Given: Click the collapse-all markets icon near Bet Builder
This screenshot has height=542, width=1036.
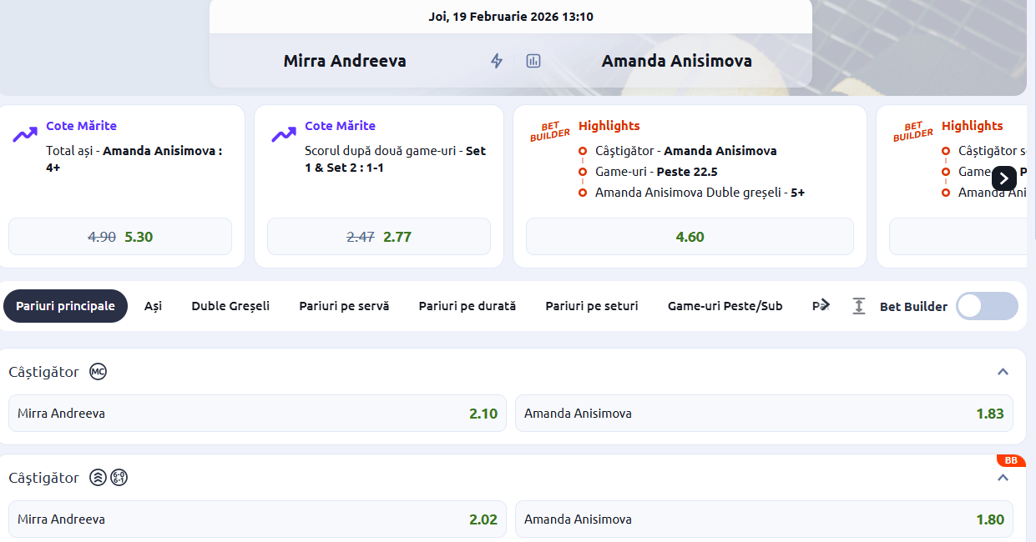Looking at the screenshot, I should coord(859,306).
